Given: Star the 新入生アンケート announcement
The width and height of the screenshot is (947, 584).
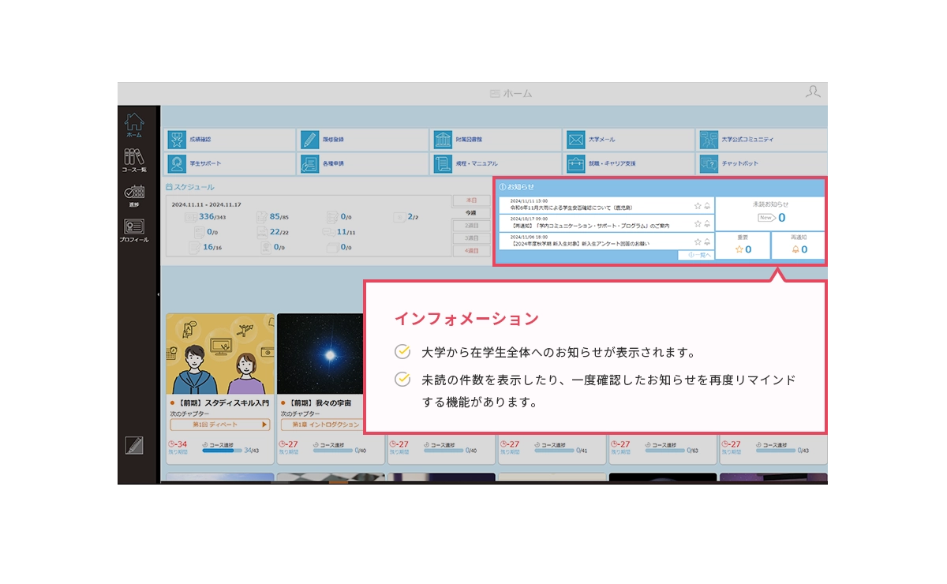Looking at the screenshot, I should (x=698, y=241).
